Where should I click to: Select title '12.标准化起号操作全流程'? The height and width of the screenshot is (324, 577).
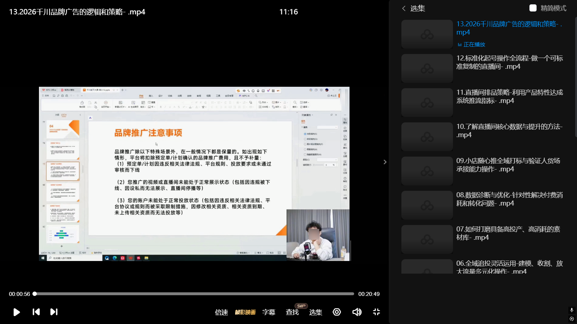[510, 62]
